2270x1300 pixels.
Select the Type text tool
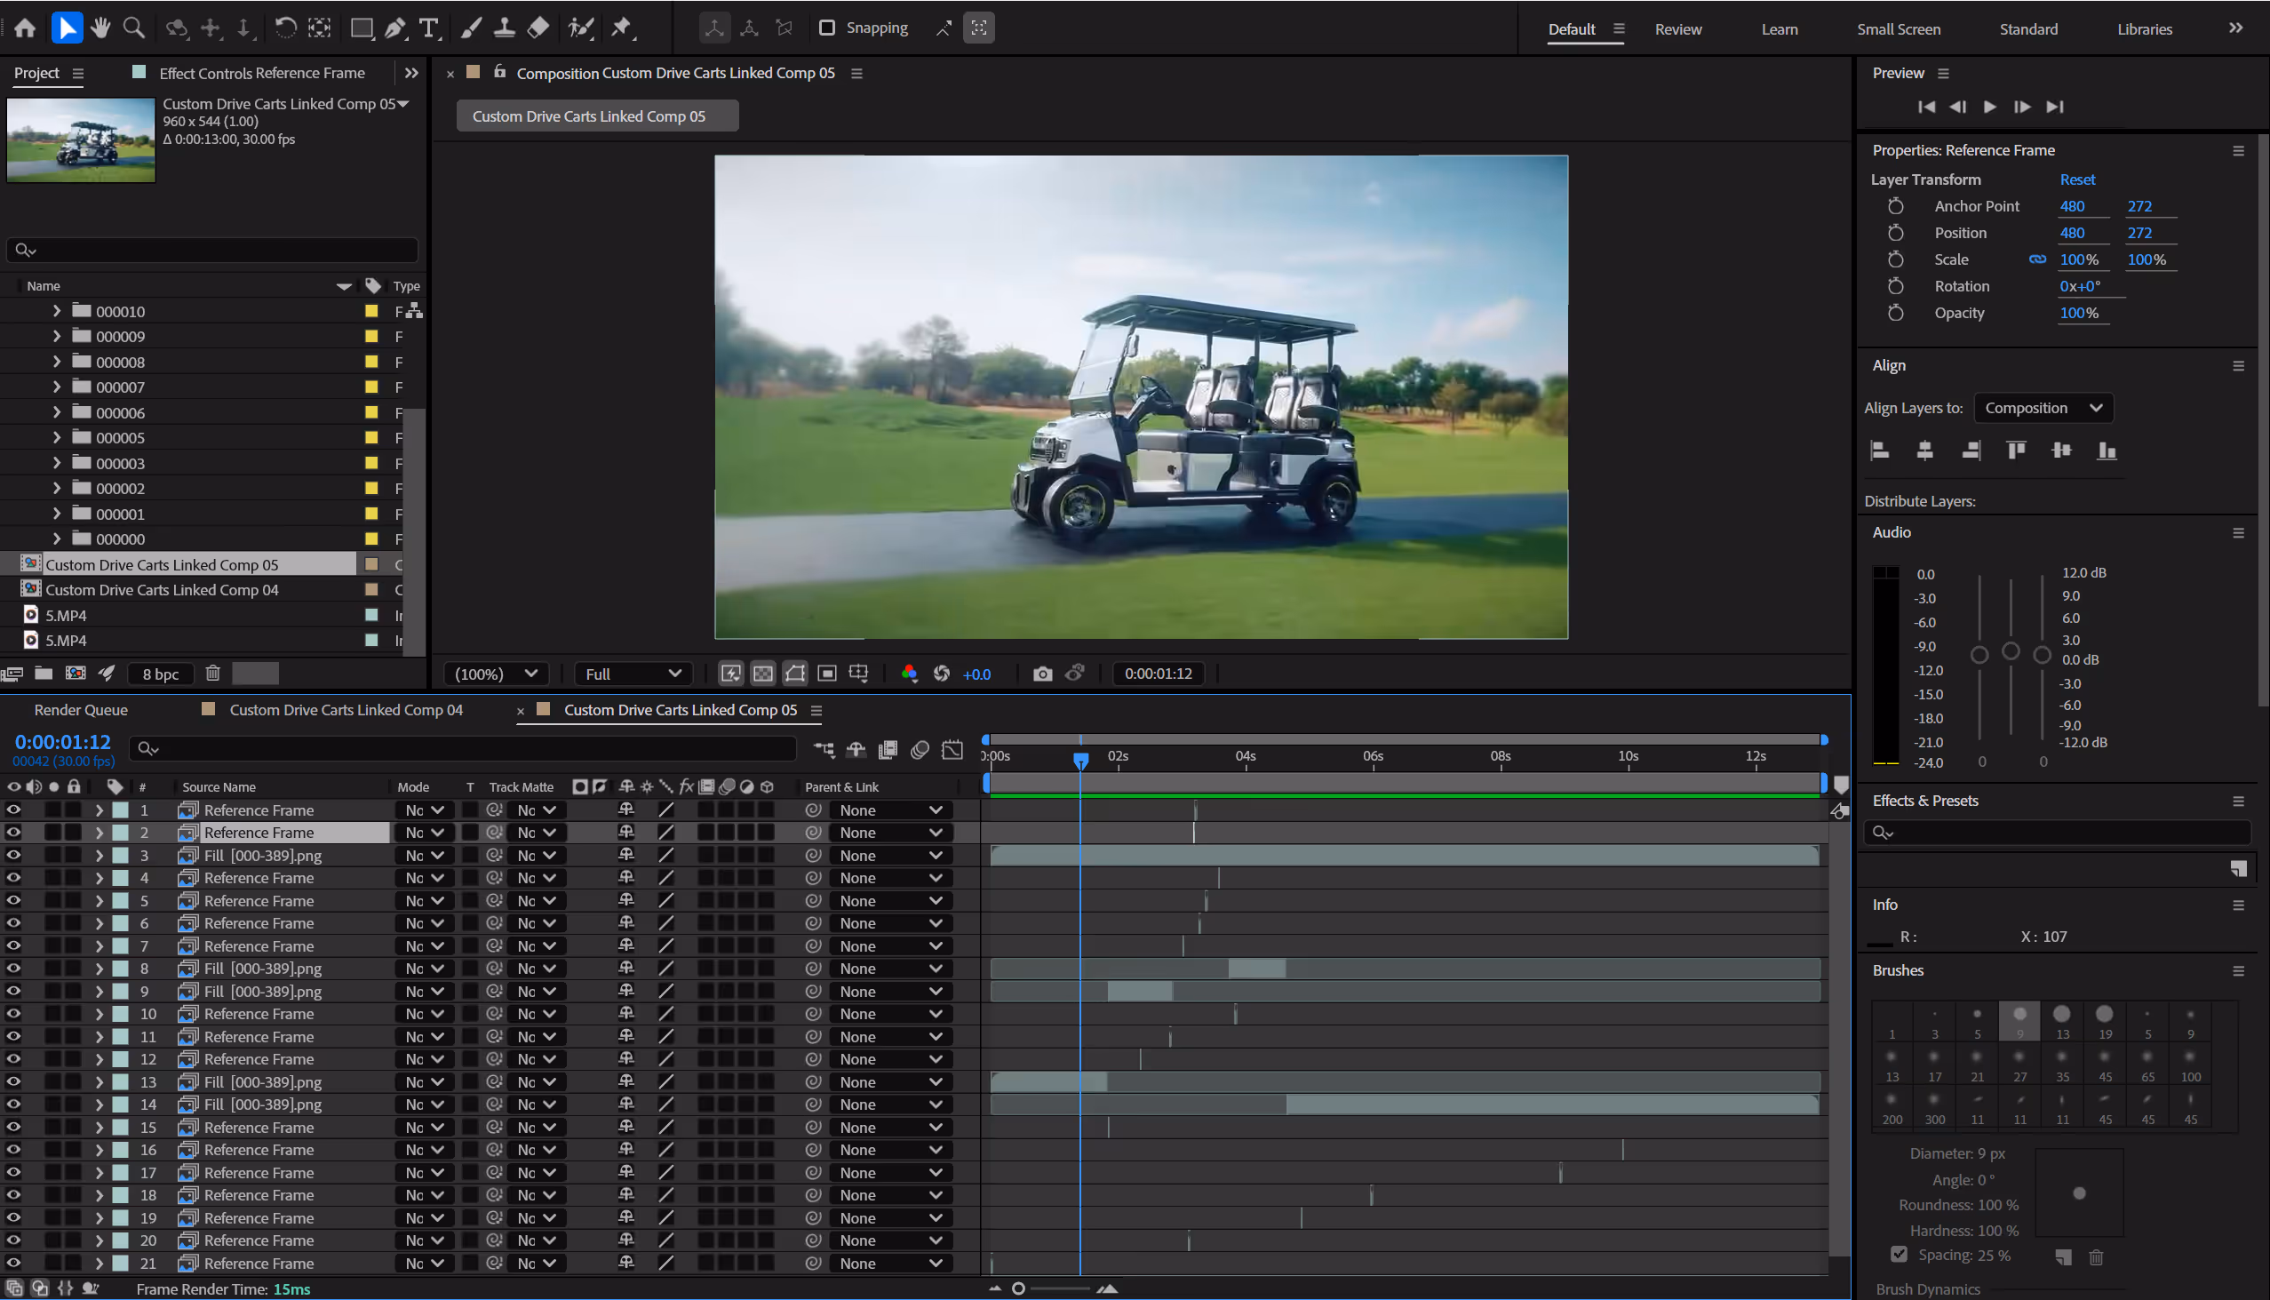[428, 28]
